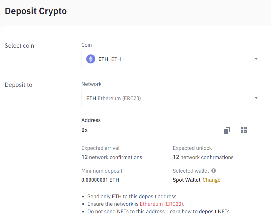Click Change to switch wallet
This screenshot has width=271, height=217.
pos(211,180)
